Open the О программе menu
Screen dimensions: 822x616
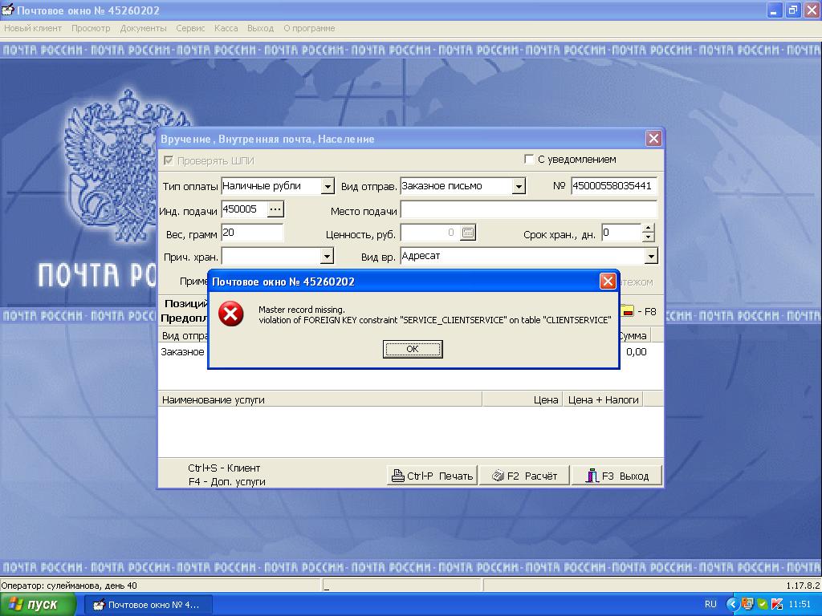point(309,28)
